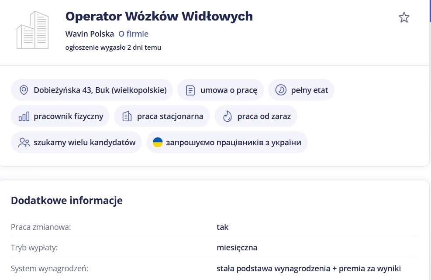Click the 'pracownik fizyczny' tag text
Viewport: 431px width, 280px height.
69,116
